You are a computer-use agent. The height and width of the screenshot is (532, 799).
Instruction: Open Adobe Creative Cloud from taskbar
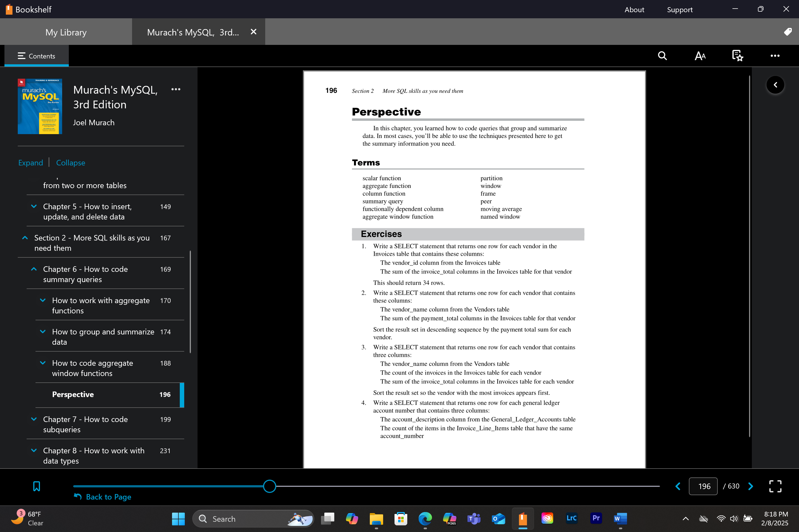point(547,518)
